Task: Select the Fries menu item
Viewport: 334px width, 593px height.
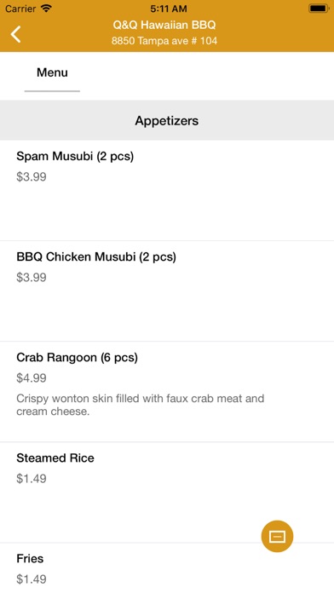Action: (x=167, y=568)
